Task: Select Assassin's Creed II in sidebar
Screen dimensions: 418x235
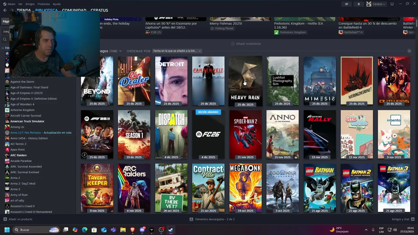Action: tap(22, 206)
